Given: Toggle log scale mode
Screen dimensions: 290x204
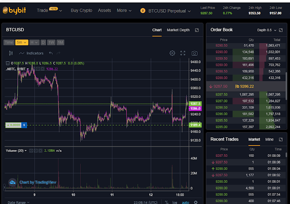Looking at the screenshot, I should [175, 202].
